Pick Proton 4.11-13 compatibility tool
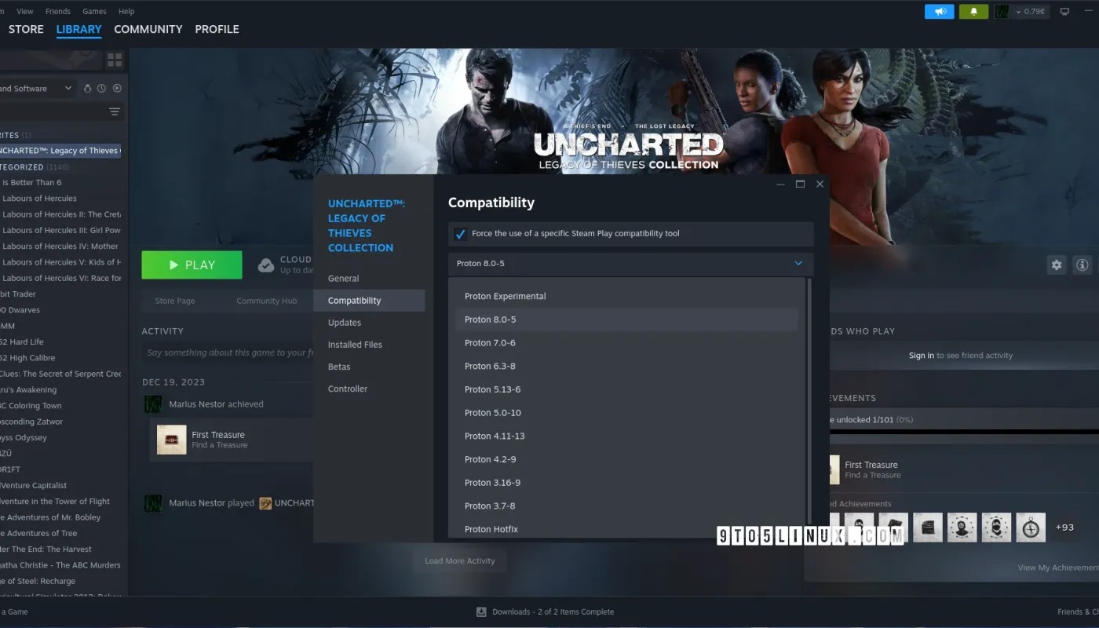Screen dimensions: 1099x628 [626, 436]
